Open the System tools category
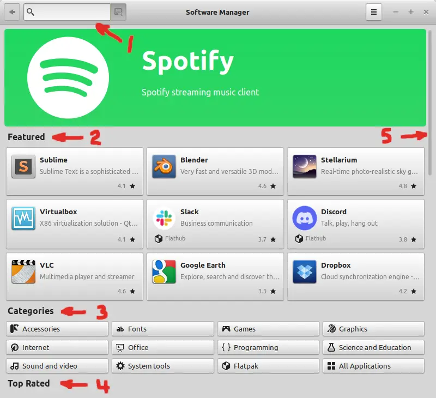This screenshot has width=436, height=398. [163, 366]
